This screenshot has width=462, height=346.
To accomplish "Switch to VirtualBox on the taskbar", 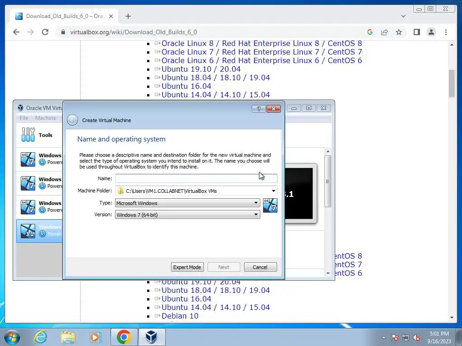I will (152, 337).
